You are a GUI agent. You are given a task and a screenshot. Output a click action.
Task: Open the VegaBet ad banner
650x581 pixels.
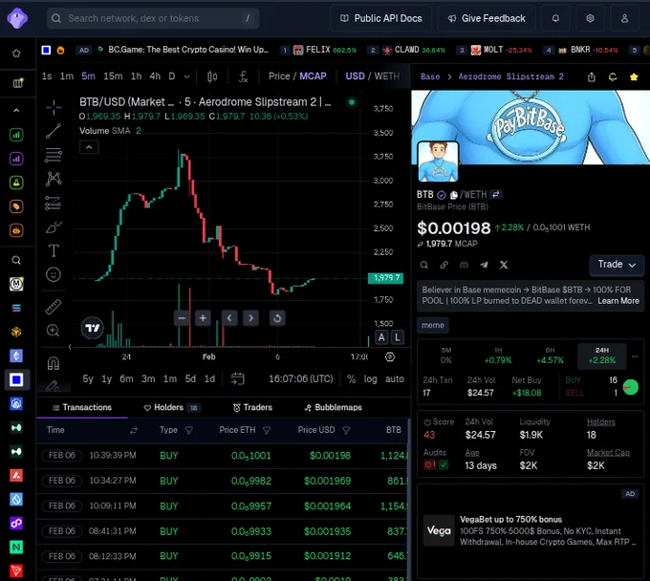coord(531,531)
